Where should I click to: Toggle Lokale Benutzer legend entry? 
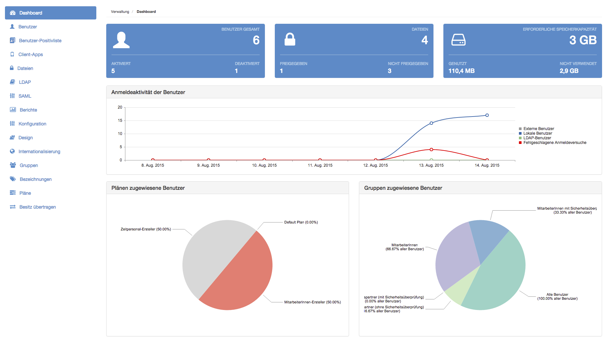(535, 133)
